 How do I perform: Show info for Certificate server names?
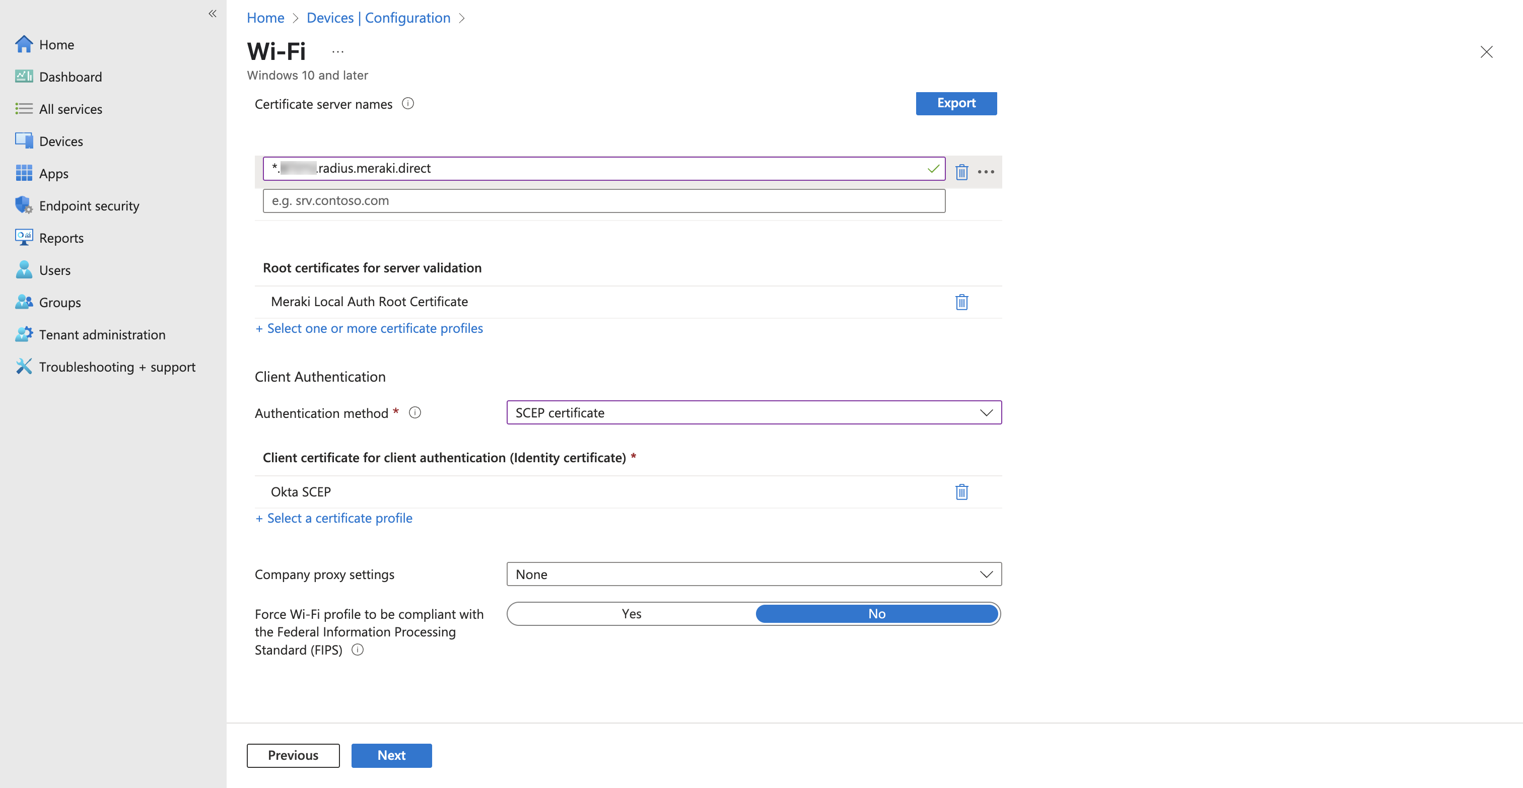pos(408,103)
